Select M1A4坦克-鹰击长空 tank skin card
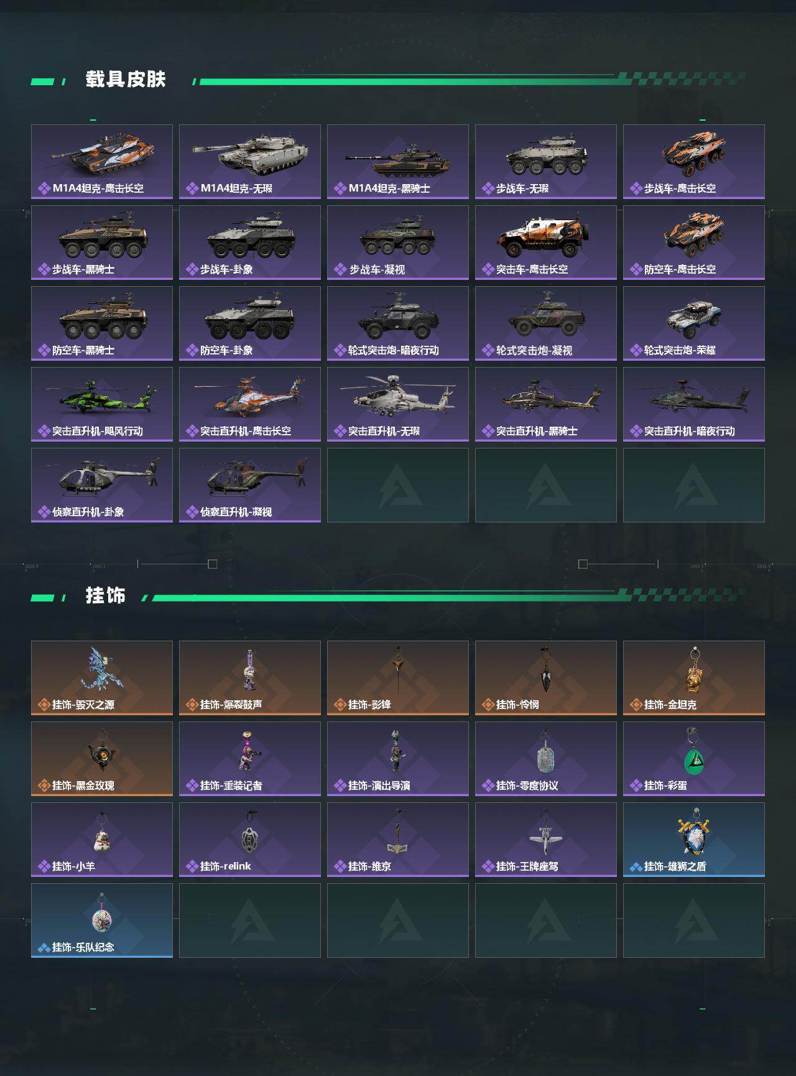 click(x=102, y=162)
